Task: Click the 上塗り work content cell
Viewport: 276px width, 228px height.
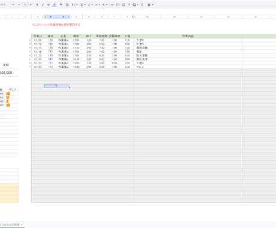Action: point(188,63)
